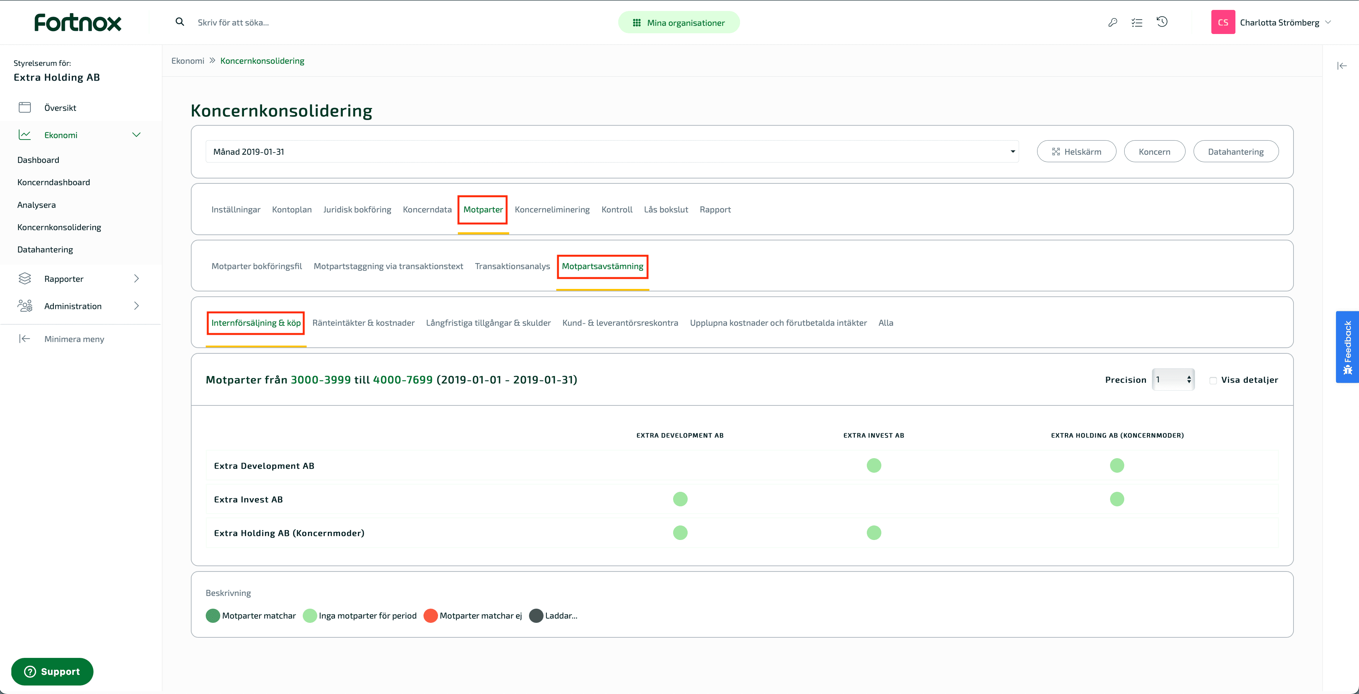The height and width of the screenshot is (694, 1359).
Task: Collapse the right panel arrow icon
Action: tap(1342, 66)
